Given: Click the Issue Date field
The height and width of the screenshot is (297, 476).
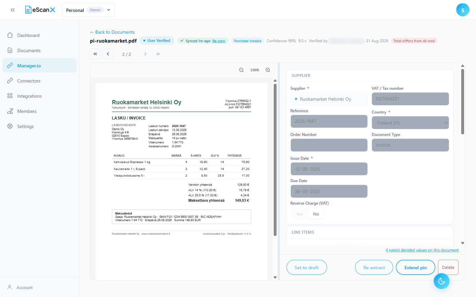Looking at the screenshot, I should pos(329,169).
